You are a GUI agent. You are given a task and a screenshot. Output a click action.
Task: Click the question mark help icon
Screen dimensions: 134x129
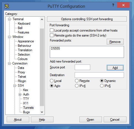click(x=113, y=5)
